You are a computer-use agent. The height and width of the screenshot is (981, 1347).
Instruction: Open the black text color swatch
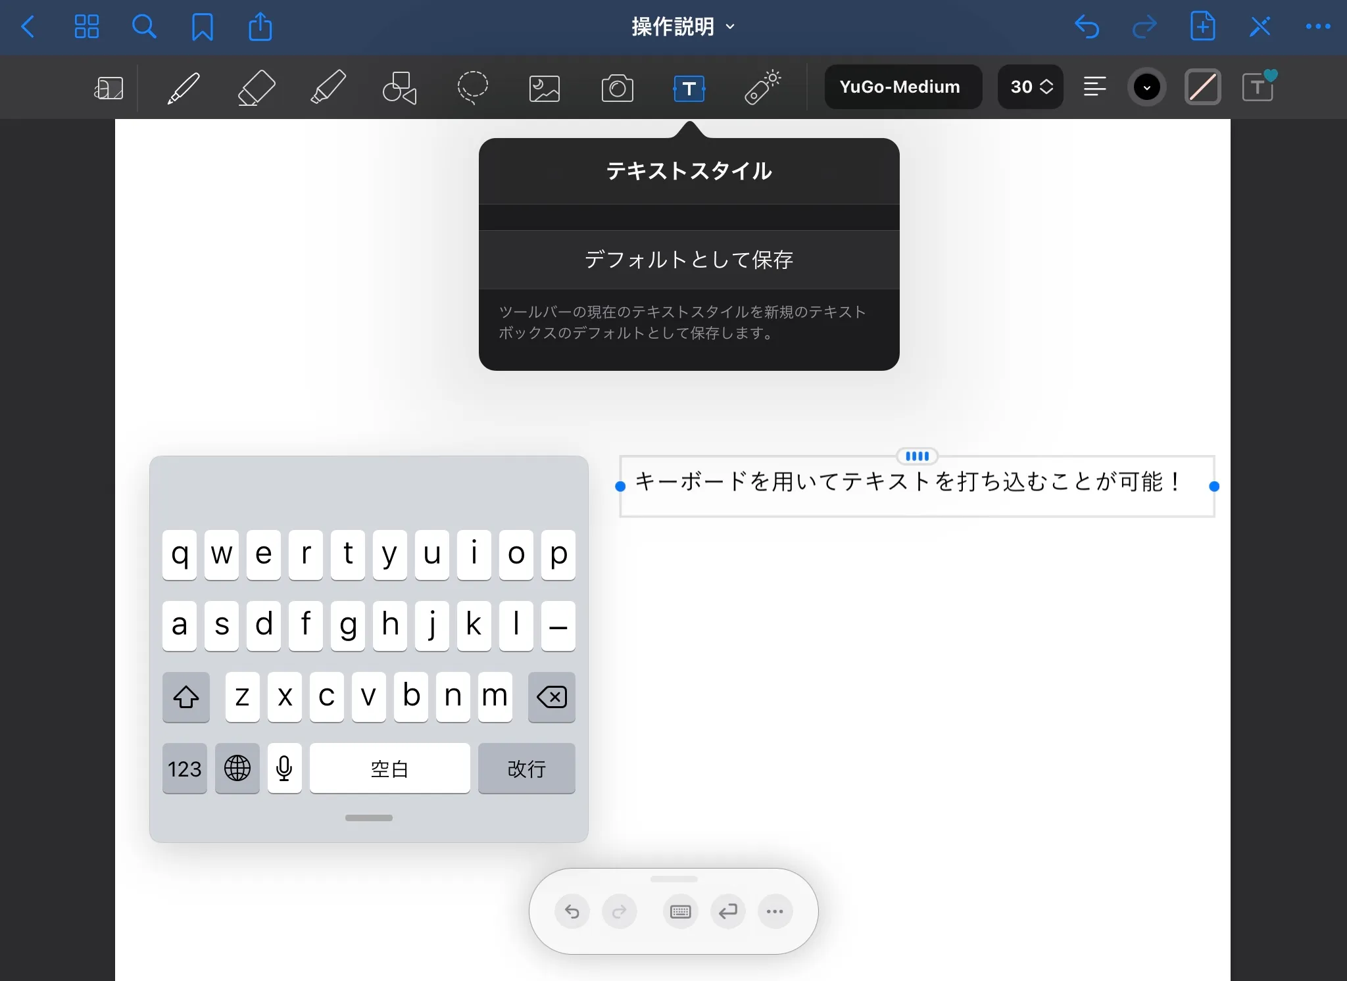(1146, 87)
